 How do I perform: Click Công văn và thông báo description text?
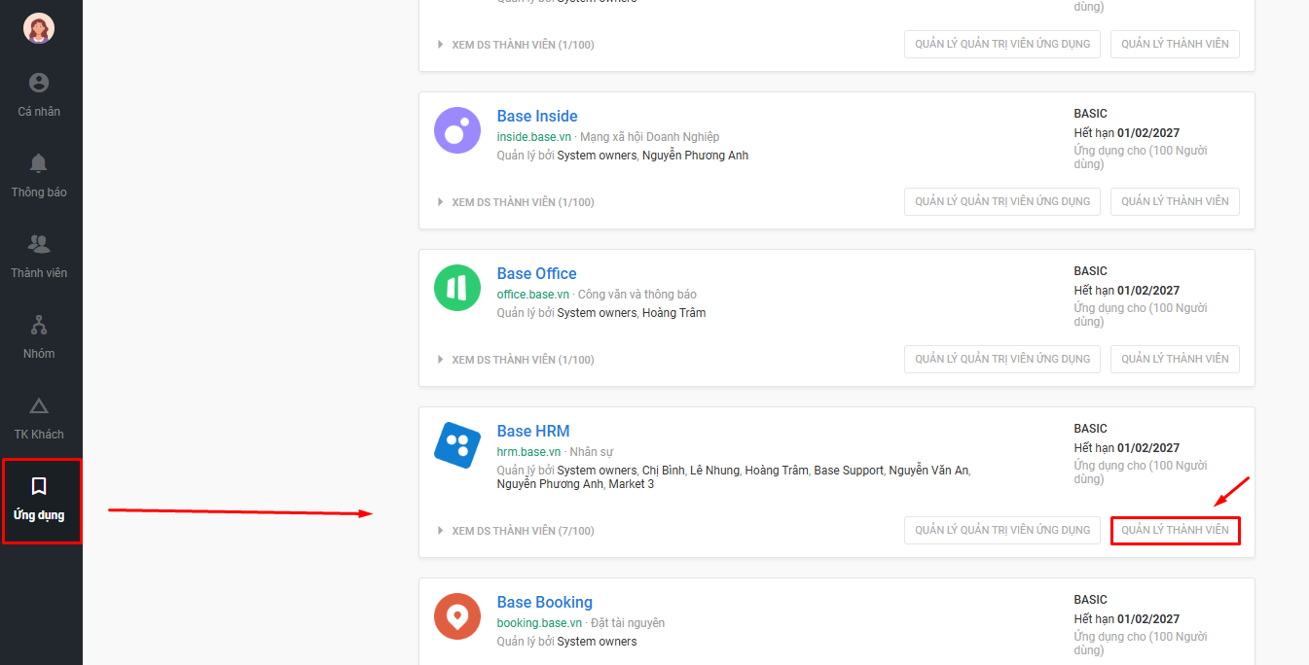[x=636, y=295]
